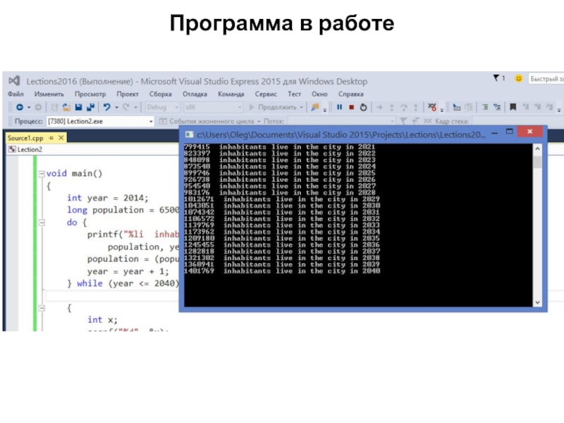Click the Undo arrow icon

pyautogui.click(x=106, y=107)
